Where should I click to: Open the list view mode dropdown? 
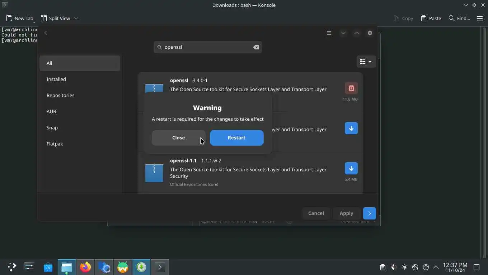[366, 62]
